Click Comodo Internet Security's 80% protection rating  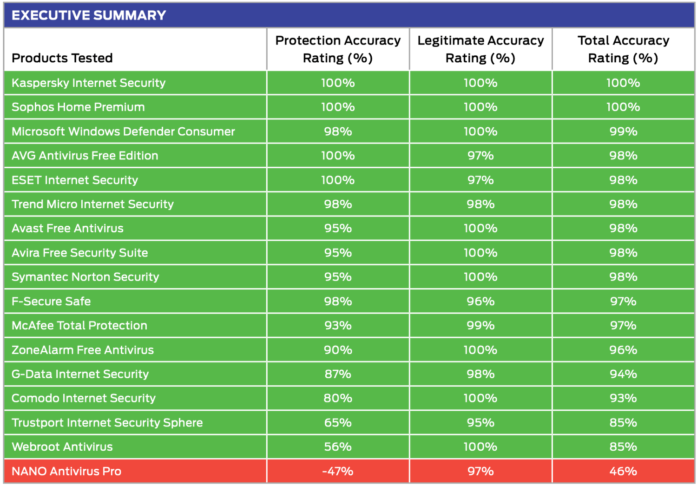point(338,398)
